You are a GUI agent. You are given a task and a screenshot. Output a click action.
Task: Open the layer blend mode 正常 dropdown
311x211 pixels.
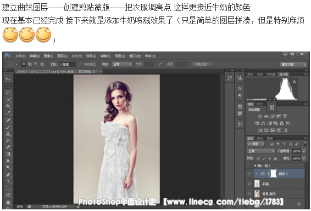260,151
